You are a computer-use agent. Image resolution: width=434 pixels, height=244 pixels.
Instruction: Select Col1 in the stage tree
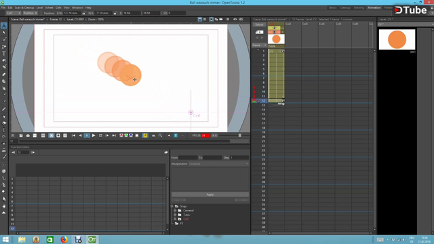(186, 219)
